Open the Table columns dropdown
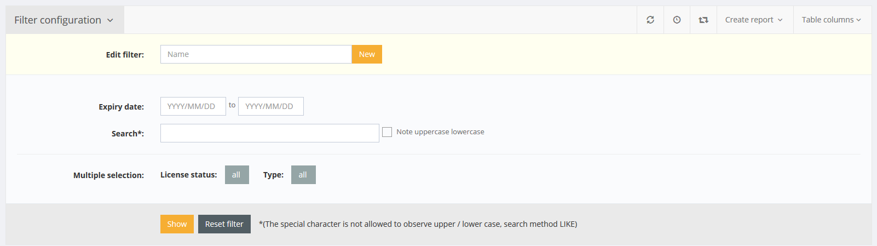Viewport: 877px width, 246px height. (x=831, y=20)
